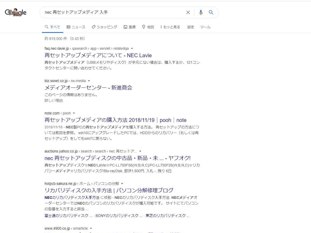Submit search with magnifier icon

pyautogui.click(x=211, y=12)
